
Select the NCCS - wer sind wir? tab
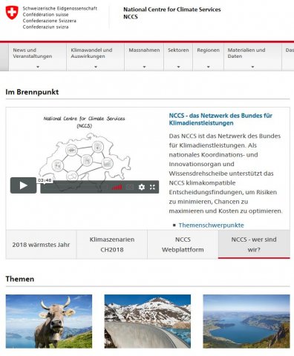[x=254, y=245]
